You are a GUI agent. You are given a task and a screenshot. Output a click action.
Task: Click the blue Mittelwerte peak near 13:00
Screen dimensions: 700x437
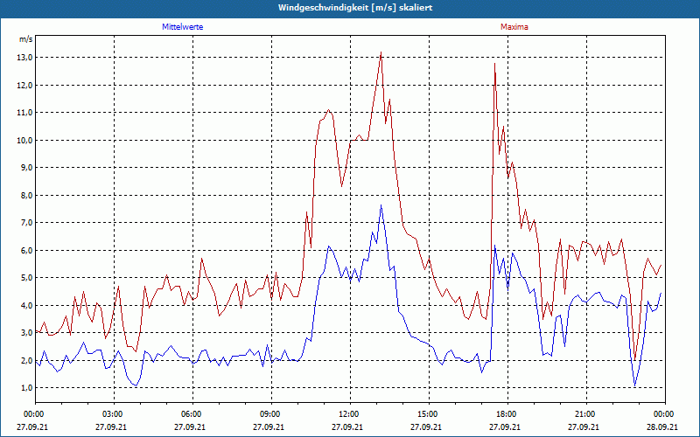[x=381, y=205]
